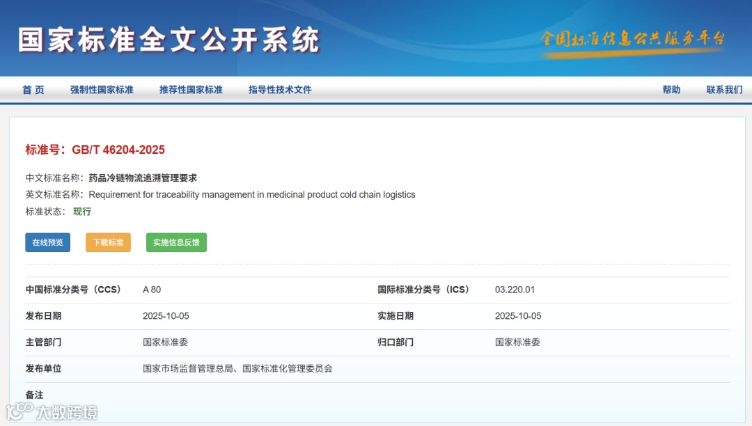Click the 标准状态 label
Image resolution: width=752 pixels, height=426 pixels.
[45, 212]
